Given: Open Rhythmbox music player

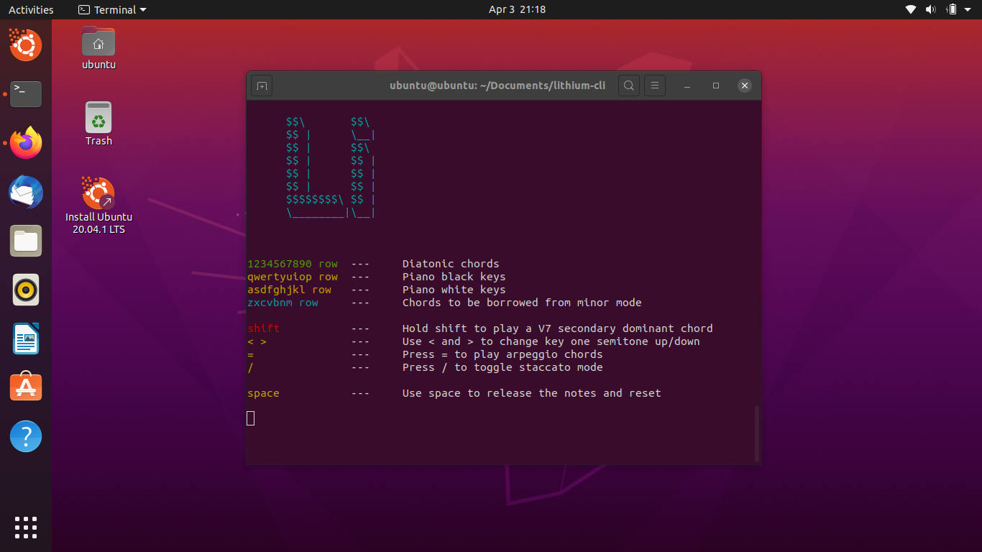Looking at the screenshot, I should click(x=26, y=290).
